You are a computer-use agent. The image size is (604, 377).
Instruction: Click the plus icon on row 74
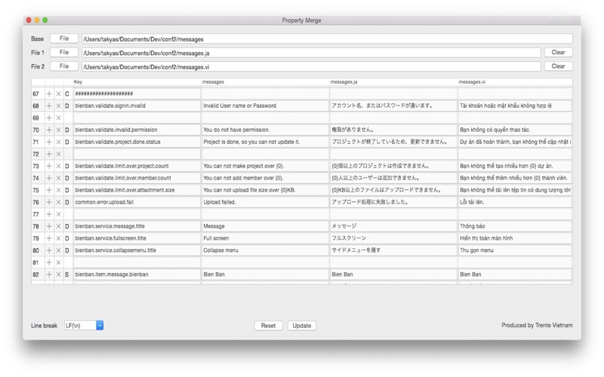click(49, 178)
